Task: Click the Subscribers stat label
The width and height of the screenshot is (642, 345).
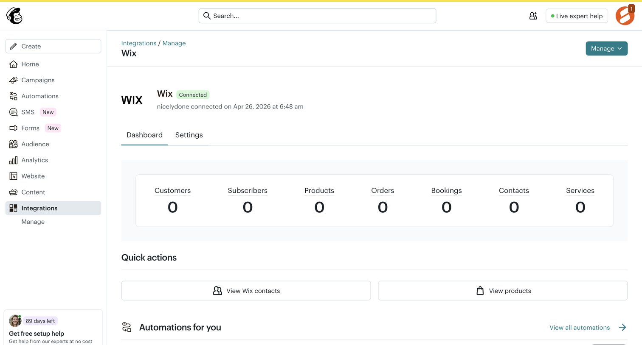Action: click(x=248, y=191)
